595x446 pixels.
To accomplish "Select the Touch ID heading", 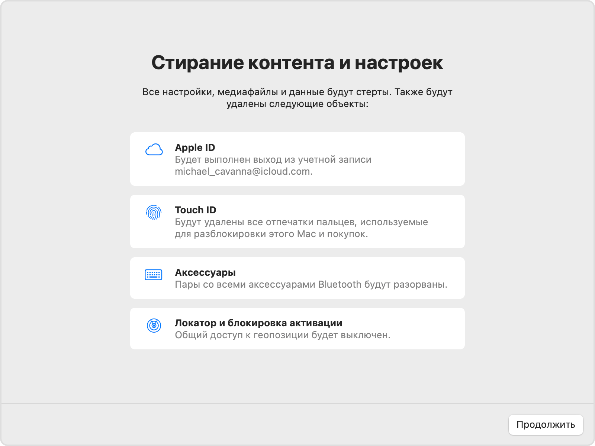I will coord(196,210).
